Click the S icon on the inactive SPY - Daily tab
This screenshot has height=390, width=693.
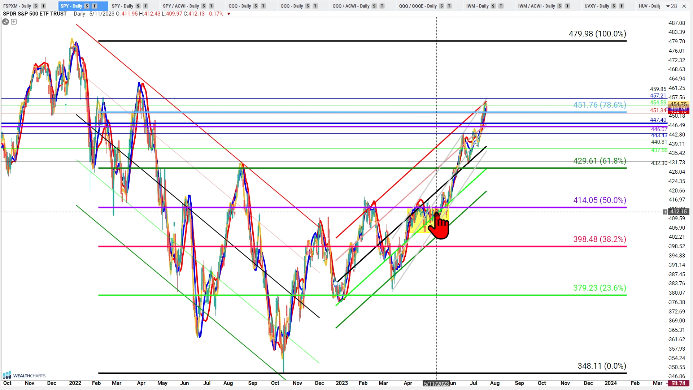click(x=138, y=6)
